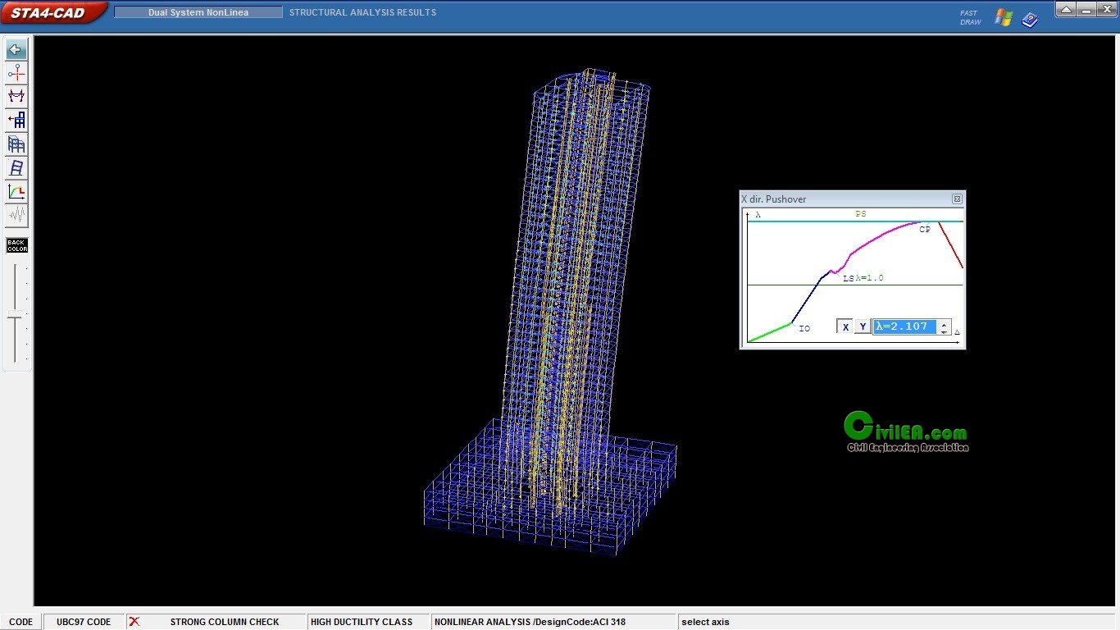Click the lateral load frame icon
Viewport: 1120px width, 630px height.
(16, 121)
